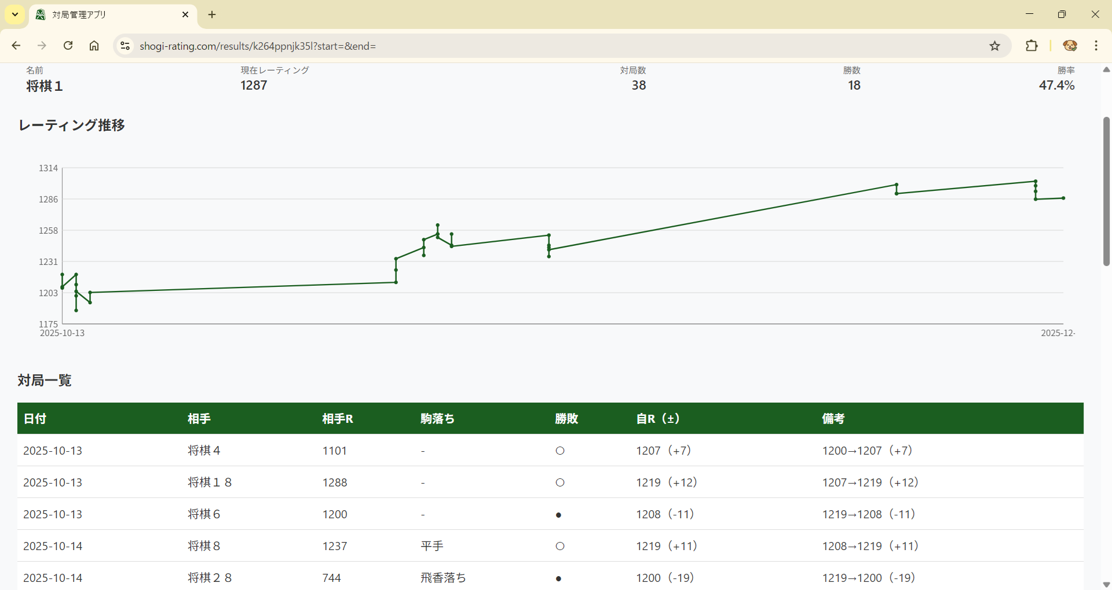Select the 対局管理アプリ tab
1112x590 pixels.
(x=104, y=14)
